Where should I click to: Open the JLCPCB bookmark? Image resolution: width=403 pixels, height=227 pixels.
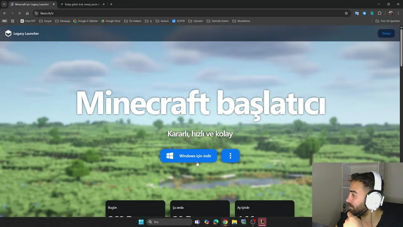(179, 21)
